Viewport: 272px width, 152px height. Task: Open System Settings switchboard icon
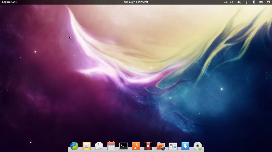tap(173, 146)
